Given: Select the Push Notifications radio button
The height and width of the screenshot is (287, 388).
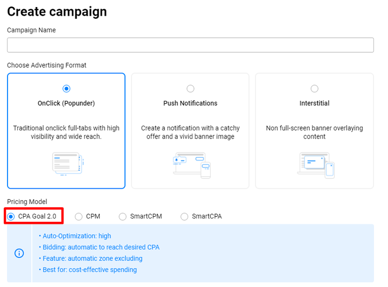Looking at the screenshot, I should coord(190,88).
